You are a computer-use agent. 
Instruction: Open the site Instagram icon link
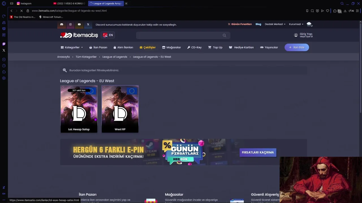tap(70, 25)
